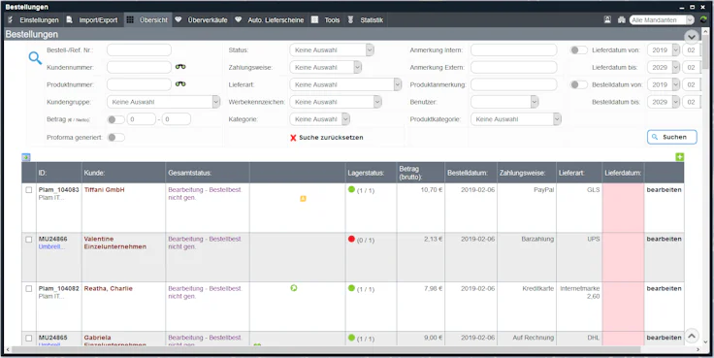The image size is (714, 358).
Task: Enable the Bestelldatum von filter switch
Action: 579,84
